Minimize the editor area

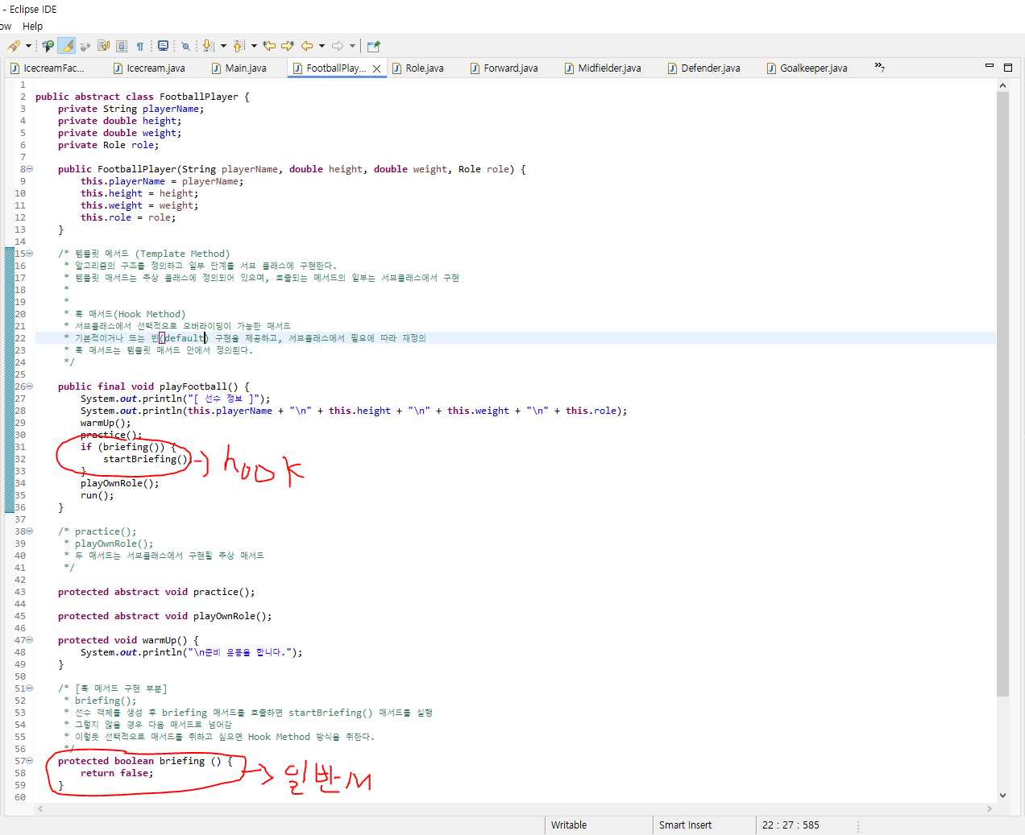click(990, 66)
